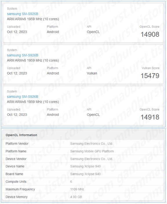Click the Device Vendor row label
This screenshot has width=167, height=204.
(x=16, y=159)
